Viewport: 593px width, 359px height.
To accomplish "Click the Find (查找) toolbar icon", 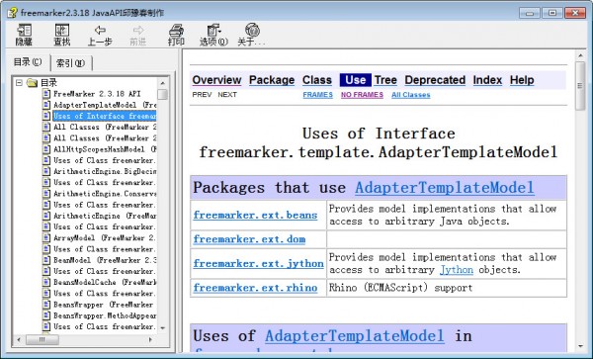I will 62,31.
